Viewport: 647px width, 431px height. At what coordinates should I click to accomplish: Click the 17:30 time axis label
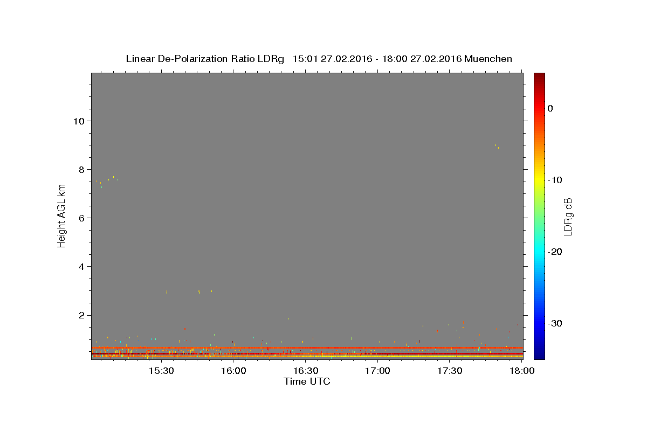pyautogui.click(x=450, y=371)
